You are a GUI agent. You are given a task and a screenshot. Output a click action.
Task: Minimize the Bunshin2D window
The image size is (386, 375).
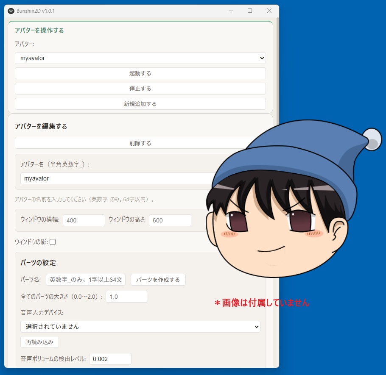(x=231, y=11)
